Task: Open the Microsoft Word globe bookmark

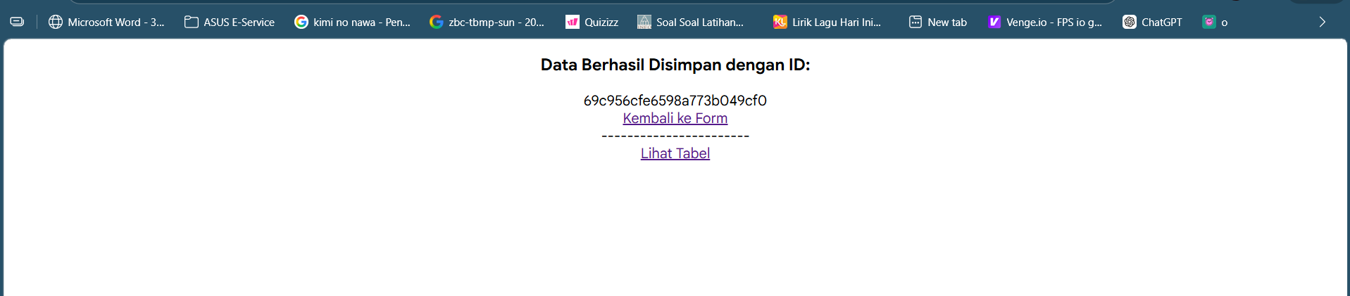Action: pos(106,22)
